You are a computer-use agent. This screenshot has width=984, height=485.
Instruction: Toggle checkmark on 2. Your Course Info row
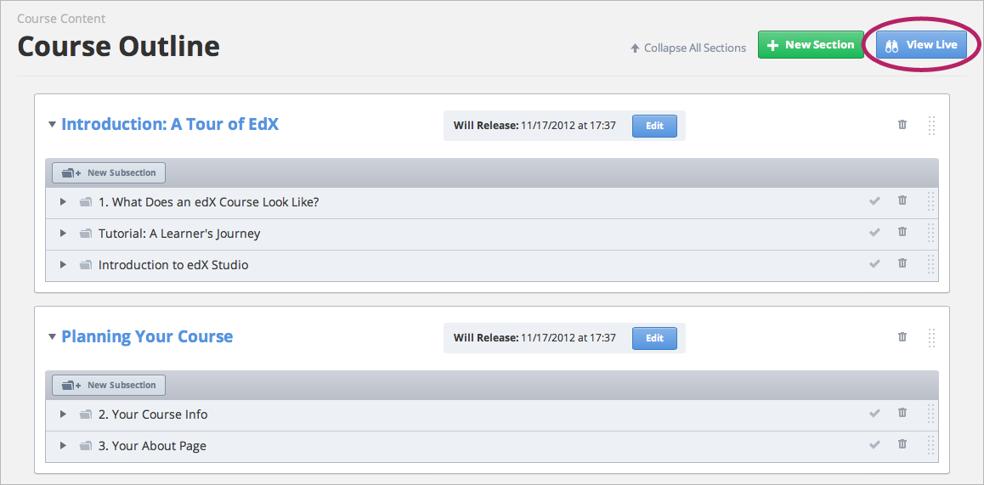point(874,414)
